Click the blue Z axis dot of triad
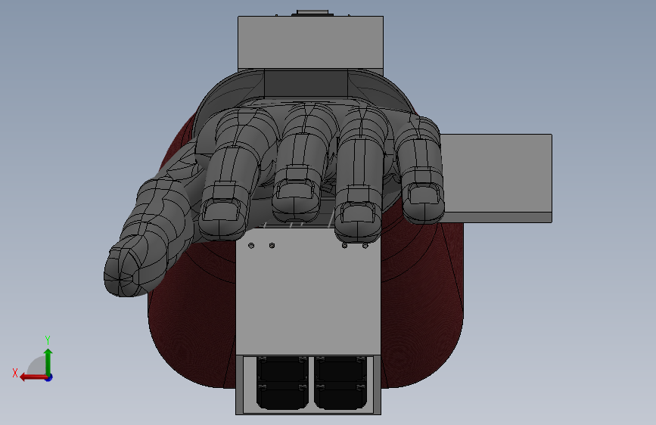 tap(49, 377)
